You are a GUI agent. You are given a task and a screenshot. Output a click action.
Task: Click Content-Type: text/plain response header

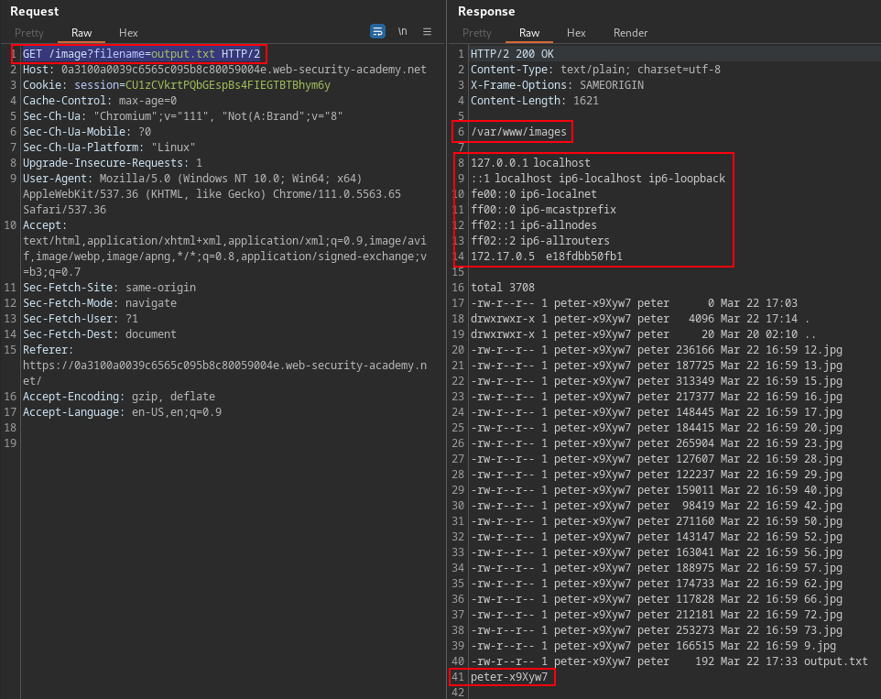pyautogui.click(x=595, y=70)
